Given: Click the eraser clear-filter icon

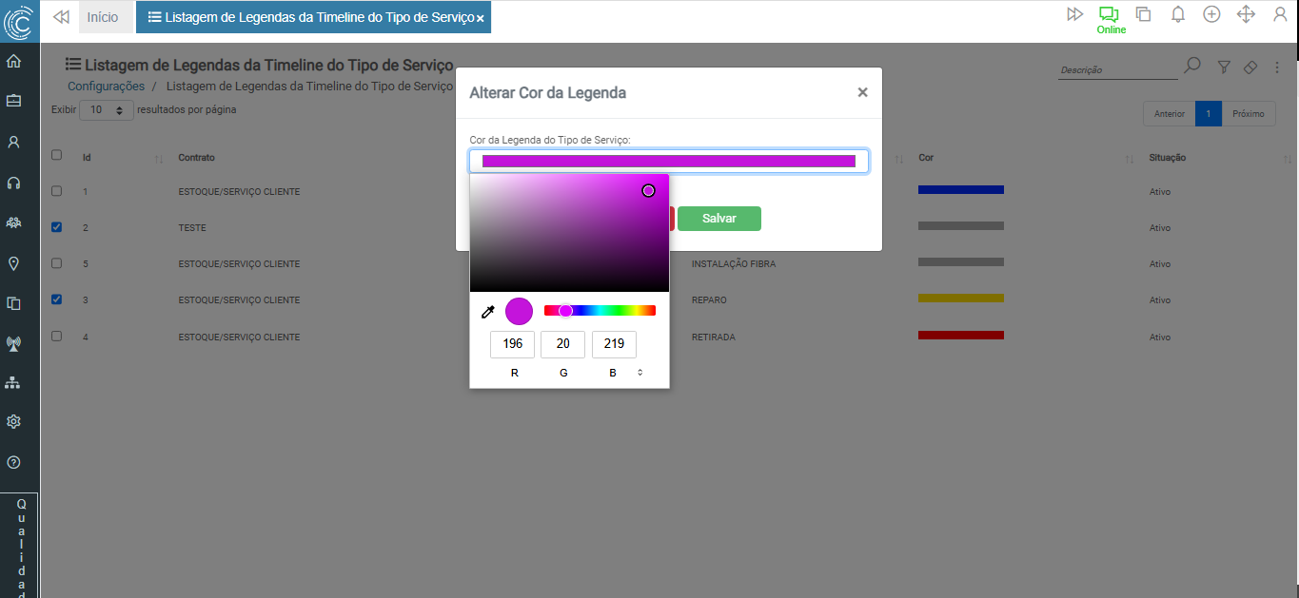Looking at the screenshot, I should click(x=1250, y=67).
